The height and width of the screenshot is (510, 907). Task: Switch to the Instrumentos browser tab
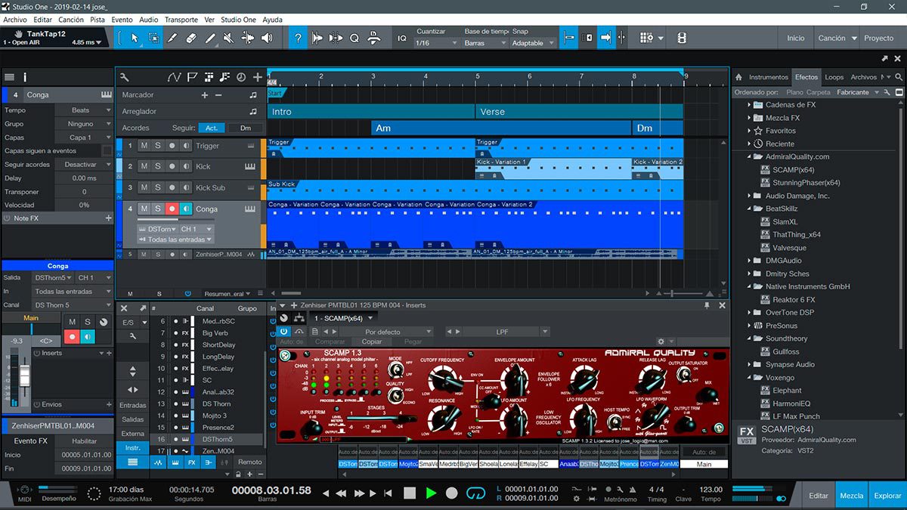tap(769, 77)
